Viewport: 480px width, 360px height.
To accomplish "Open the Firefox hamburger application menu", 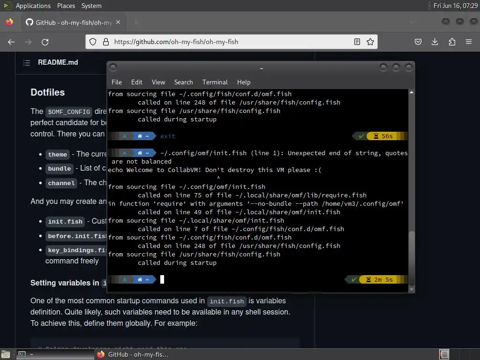I will pos(469,42).
